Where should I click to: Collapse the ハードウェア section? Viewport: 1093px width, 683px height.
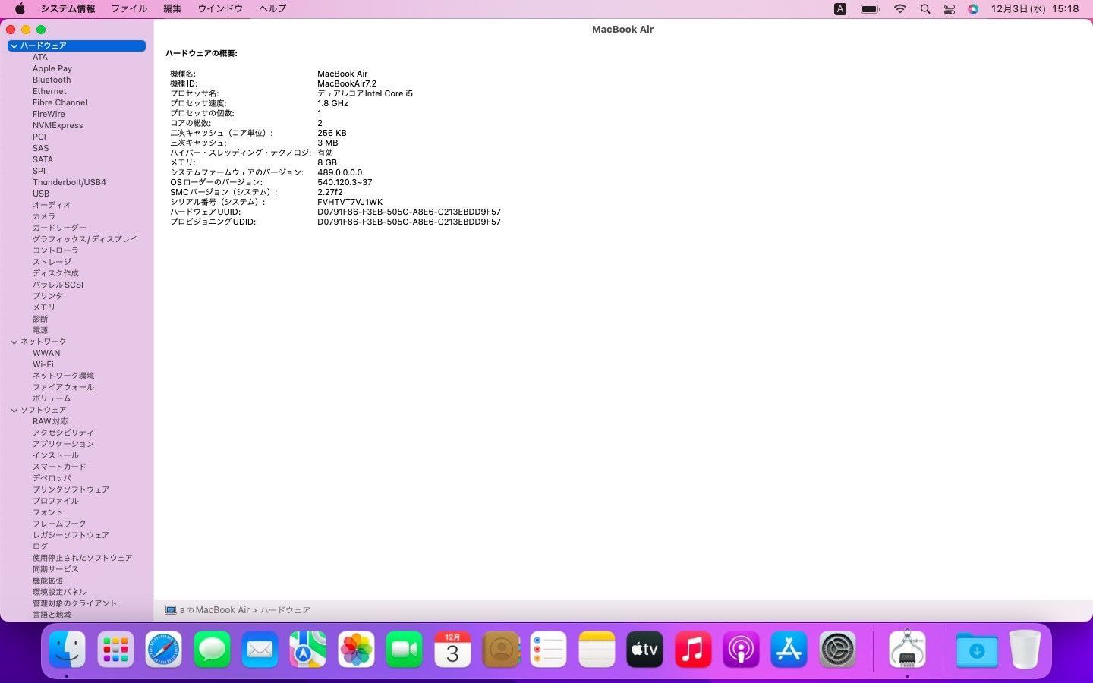[14, 46]
